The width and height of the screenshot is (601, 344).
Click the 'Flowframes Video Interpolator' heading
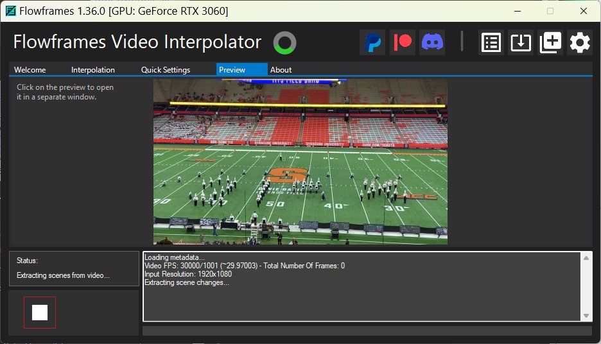(137, 42)
